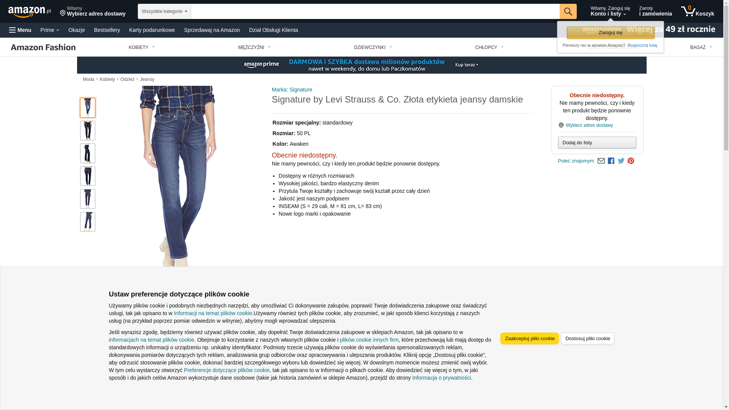Viewport: 729px width, 410px height.
Task: Expand the Prime navigation dropdown
Action: pos(50,30)
